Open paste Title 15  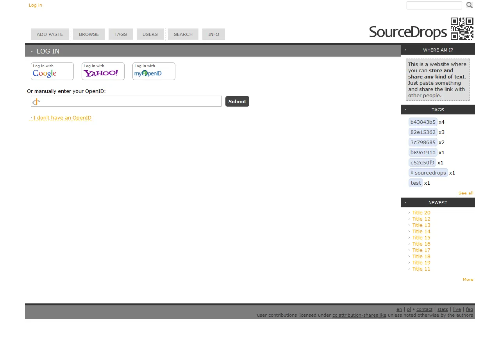pyautogui.click(x=421, y=238)
